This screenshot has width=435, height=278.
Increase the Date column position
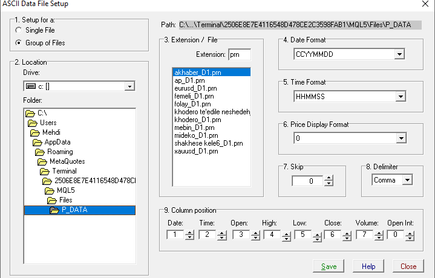point(189,233)
